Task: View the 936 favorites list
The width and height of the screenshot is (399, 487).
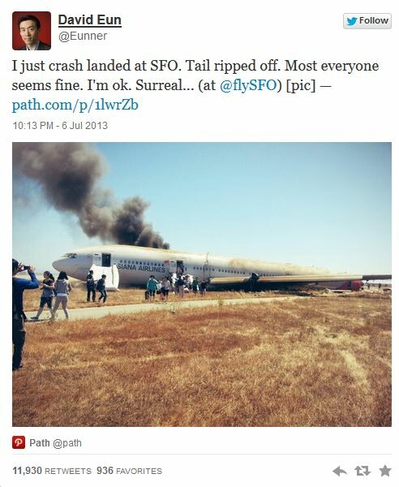Action: click(x=130, y=471)
